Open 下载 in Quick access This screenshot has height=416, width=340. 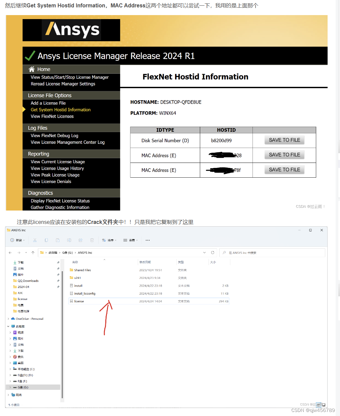[x=21, y=262]
